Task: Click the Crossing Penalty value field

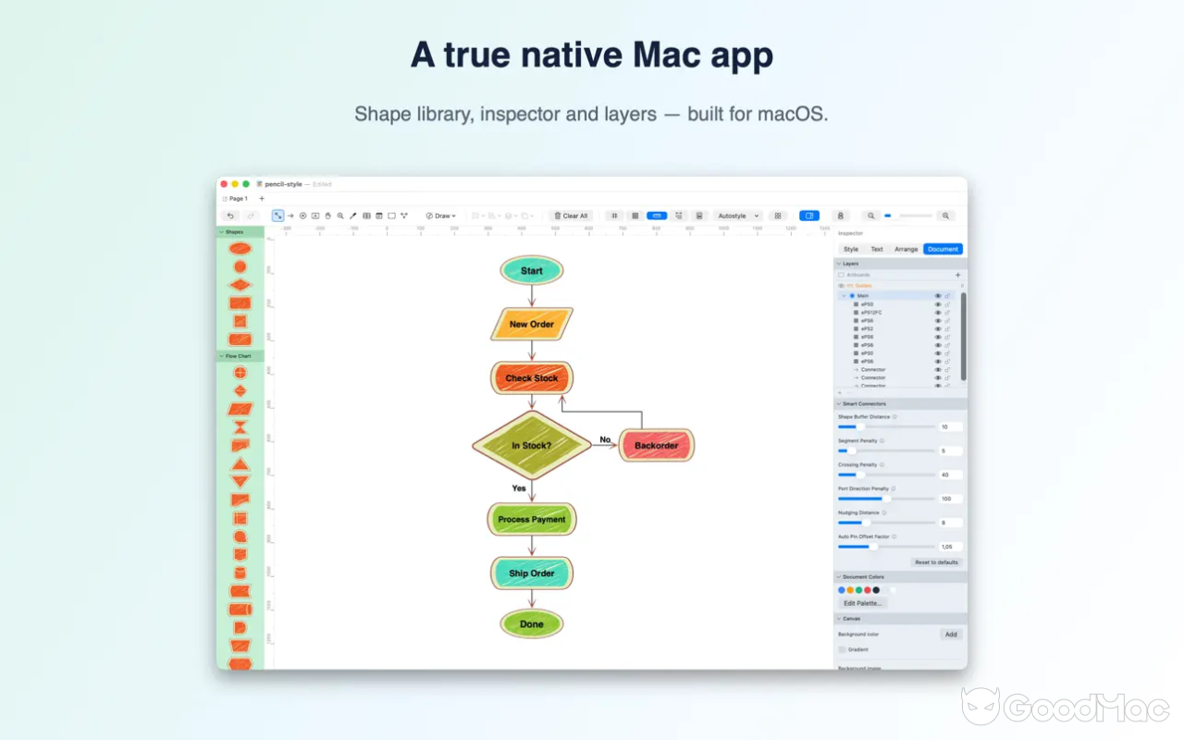Action: point(951,475)
